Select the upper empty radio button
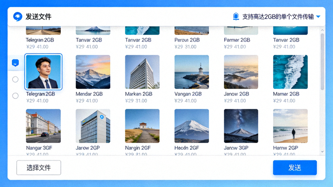This screenshot has width=333, height=187. (x=15, y=79)
